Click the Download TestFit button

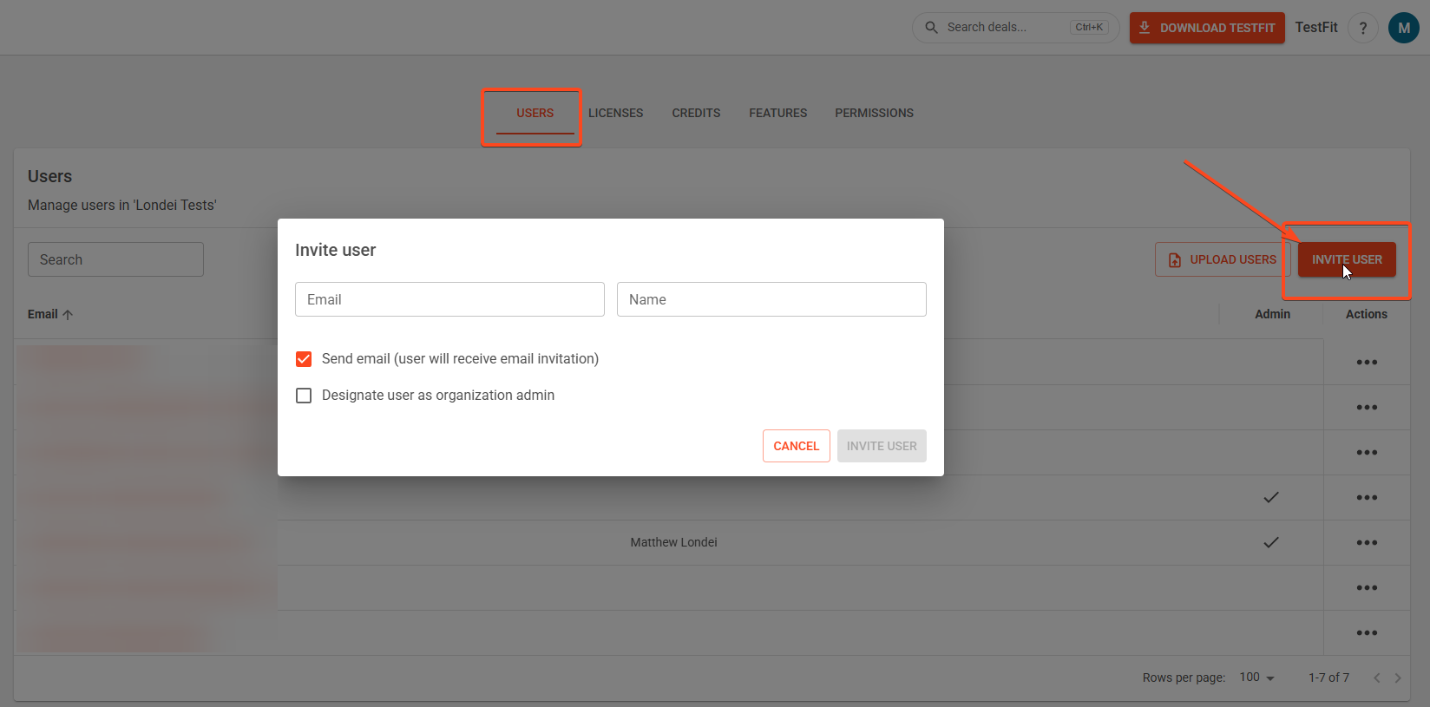click(1207, 28)
